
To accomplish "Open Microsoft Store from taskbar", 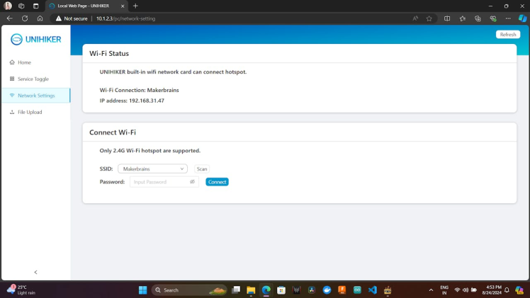I will coord(281,290).
